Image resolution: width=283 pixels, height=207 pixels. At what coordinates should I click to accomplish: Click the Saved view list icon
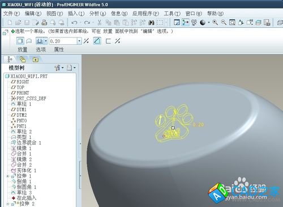250,23
